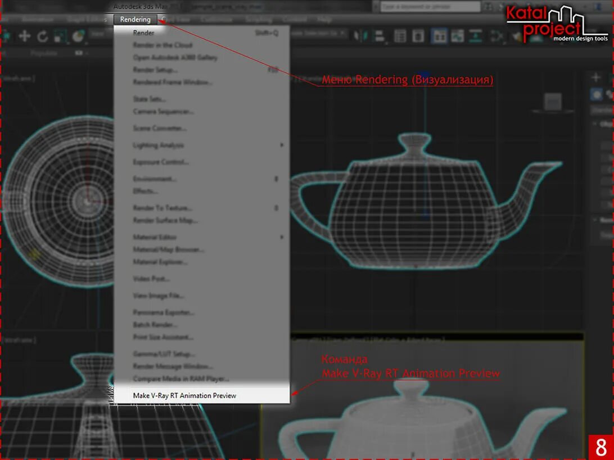Open the named selection sets dropdown
The width and height of the screenshot is (614, 460).
318,34
